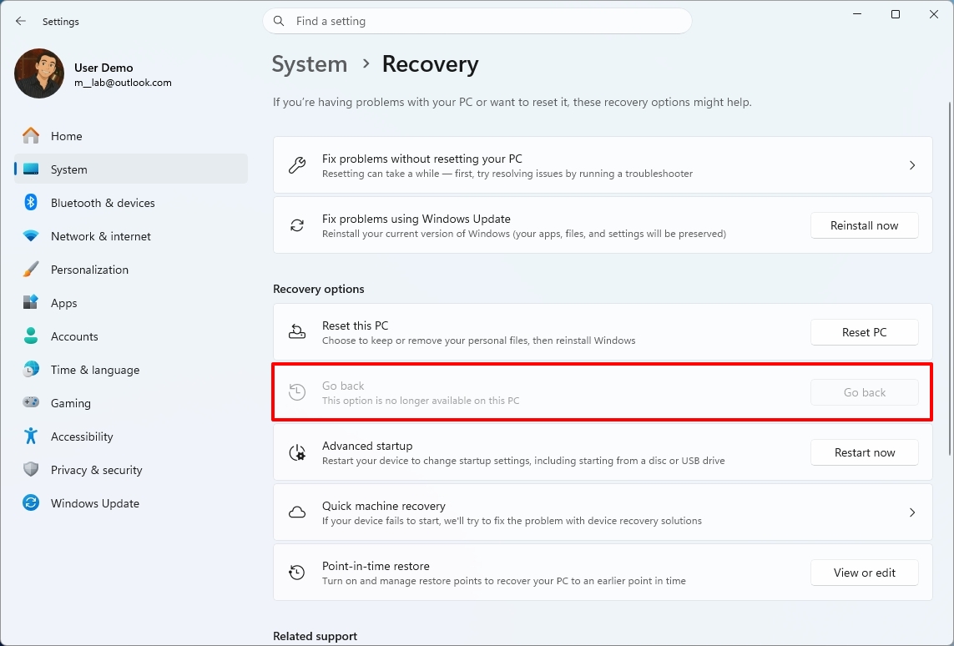954x646 pixels.
Task: Click the Accounts person icon
Action: 30,336
